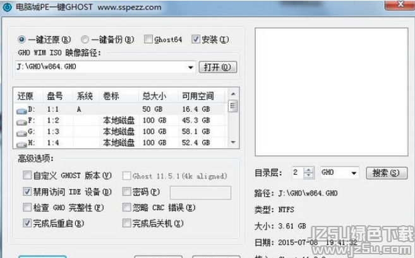This screenshot has height=258, width=415.
Task: Select the 1:1 partition row cell
Action: (53, 109)
